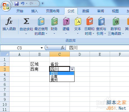Click the cell C3 validation dropdown arrow
The image size is (129, 112).
click(72, 69)
